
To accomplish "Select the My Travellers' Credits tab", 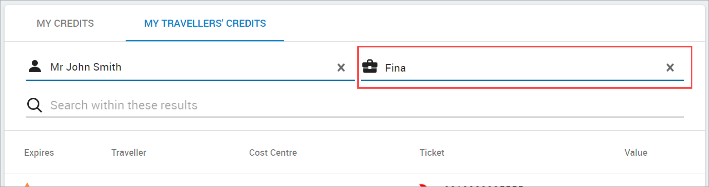I will [205, 24].
